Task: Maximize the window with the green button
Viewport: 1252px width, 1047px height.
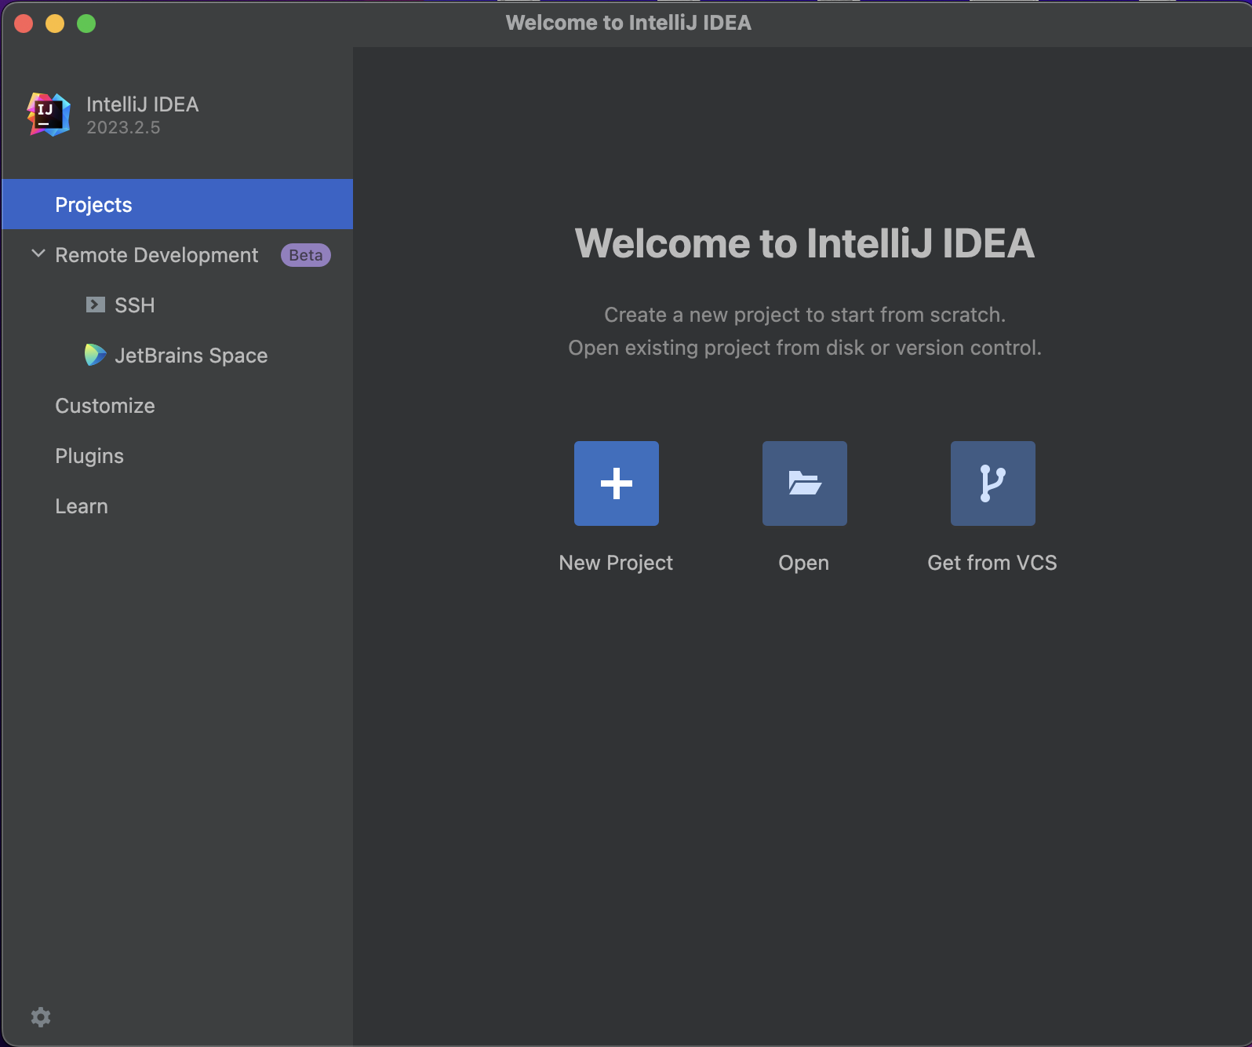Action: click(86, 24)
